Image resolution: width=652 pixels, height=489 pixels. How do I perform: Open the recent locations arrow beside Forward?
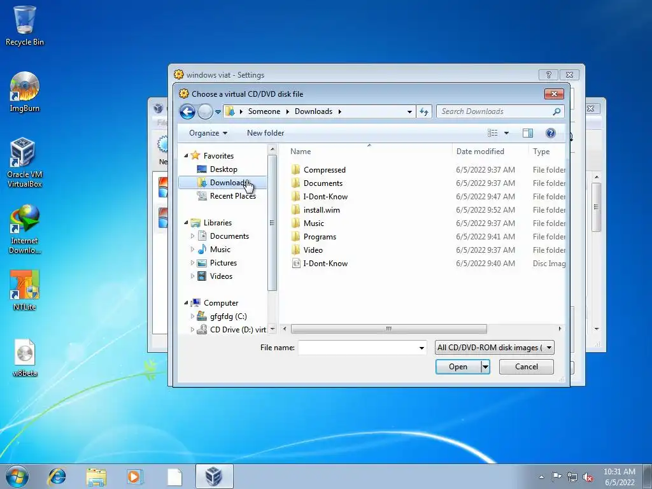tap(218, 112)
